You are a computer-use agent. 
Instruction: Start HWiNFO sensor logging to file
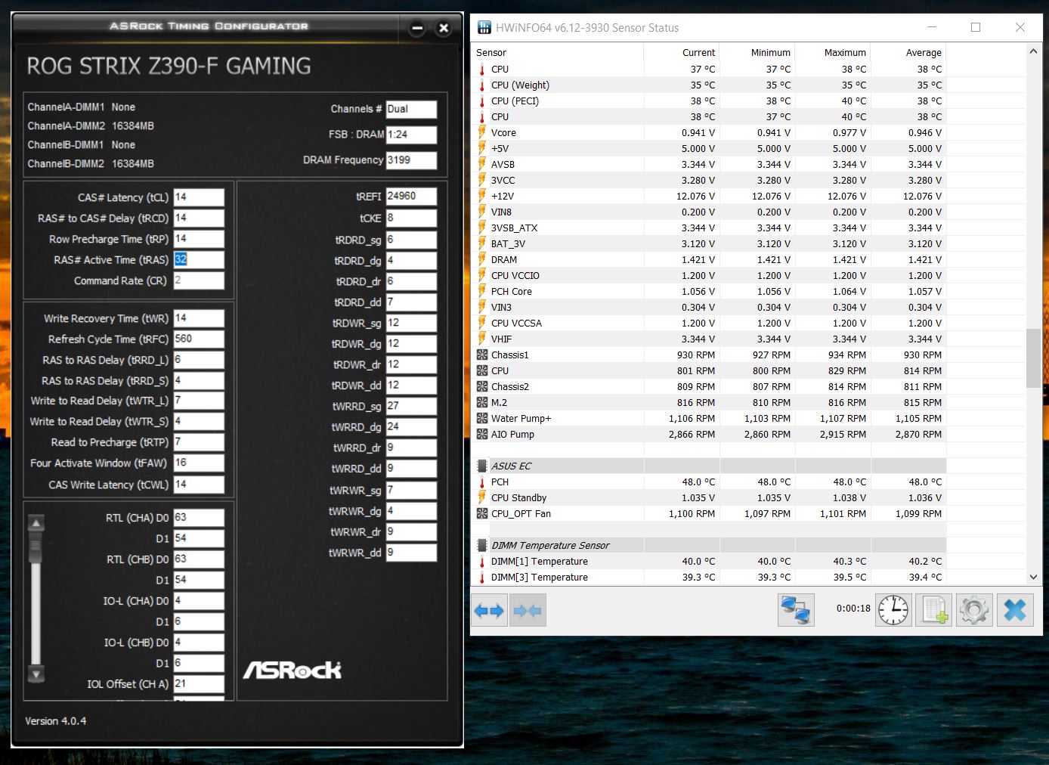point(933,610)
